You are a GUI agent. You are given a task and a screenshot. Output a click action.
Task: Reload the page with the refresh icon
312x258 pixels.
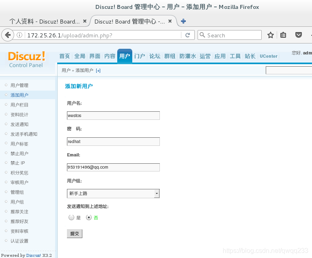tap(187, 35)
